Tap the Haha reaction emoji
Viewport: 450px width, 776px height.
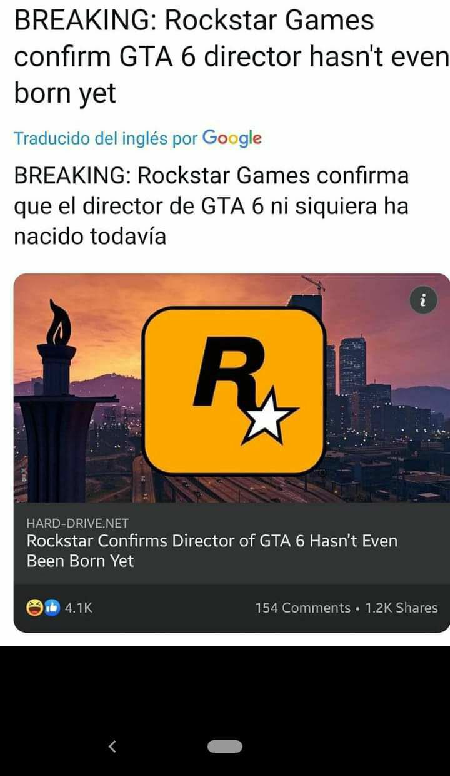click(x=33, y=608)
